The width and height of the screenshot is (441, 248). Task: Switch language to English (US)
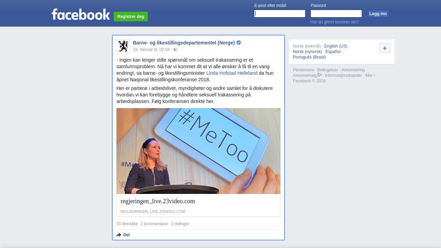coord(336,46)
